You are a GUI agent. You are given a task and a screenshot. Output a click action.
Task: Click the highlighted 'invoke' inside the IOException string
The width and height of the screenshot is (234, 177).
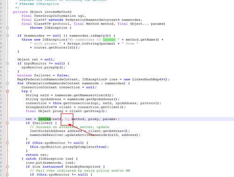click(x=109, y=39)
